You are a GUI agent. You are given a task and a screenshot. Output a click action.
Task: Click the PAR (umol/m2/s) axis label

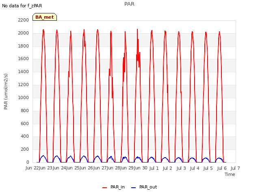(x=6, y=91)
